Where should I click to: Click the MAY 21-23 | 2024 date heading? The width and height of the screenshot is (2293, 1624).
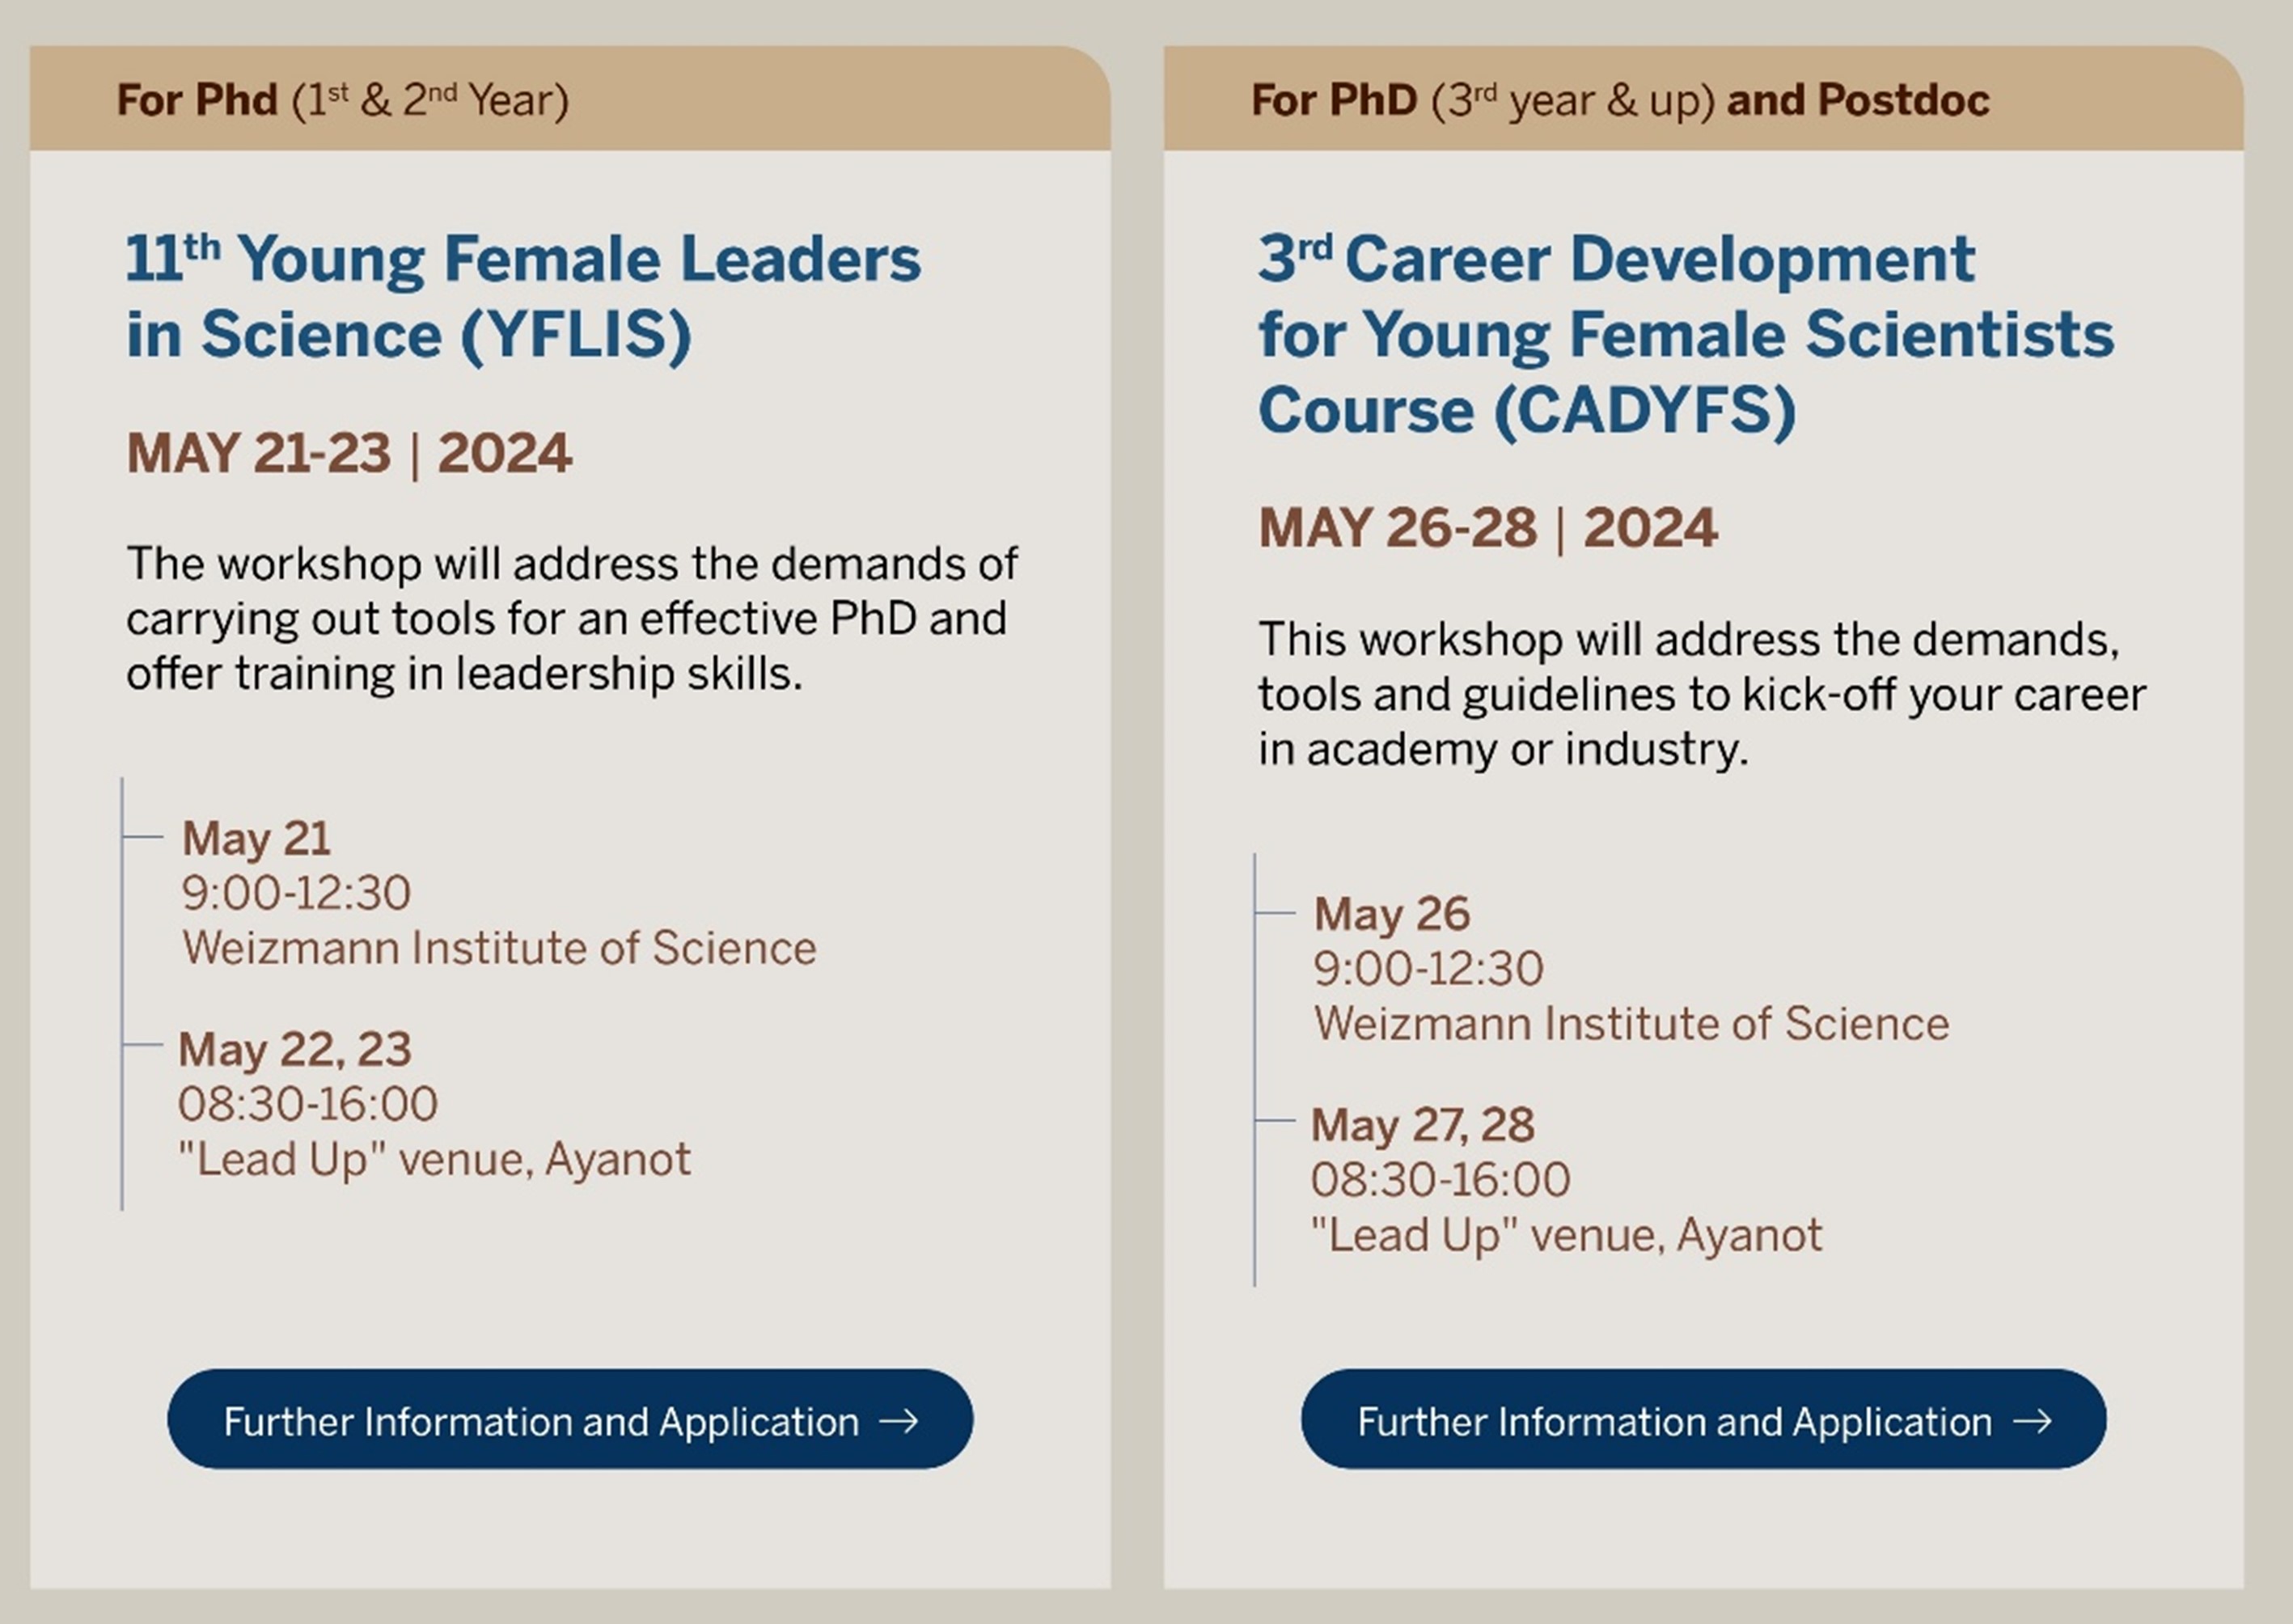coord(349,453)
